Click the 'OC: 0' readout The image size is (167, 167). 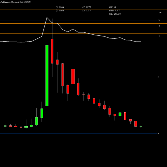pyautogui.click(x=112, y=7)
